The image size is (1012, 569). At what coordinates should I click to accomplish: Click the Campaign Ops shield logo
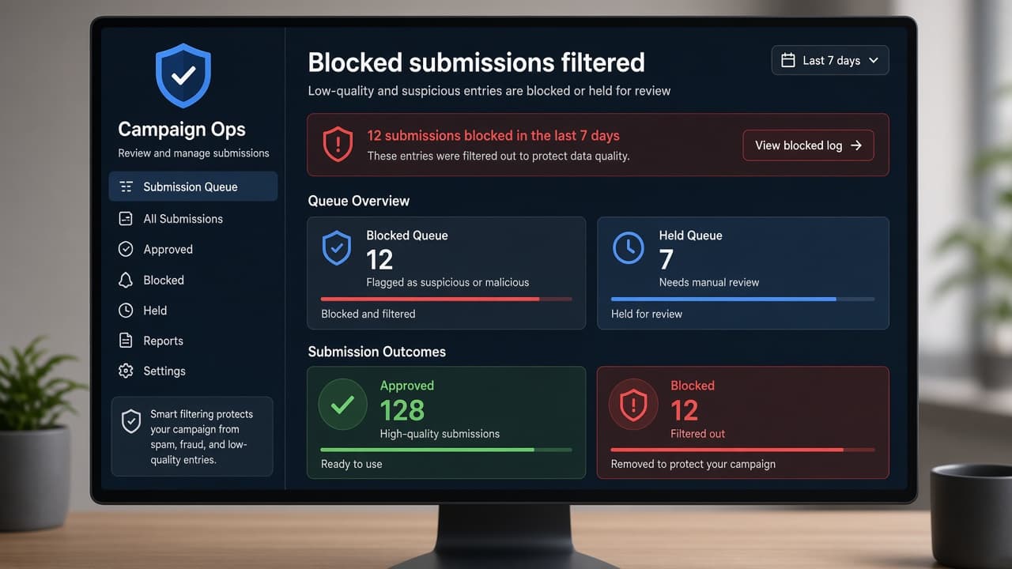pyautogui.click(x=183, y=76)
